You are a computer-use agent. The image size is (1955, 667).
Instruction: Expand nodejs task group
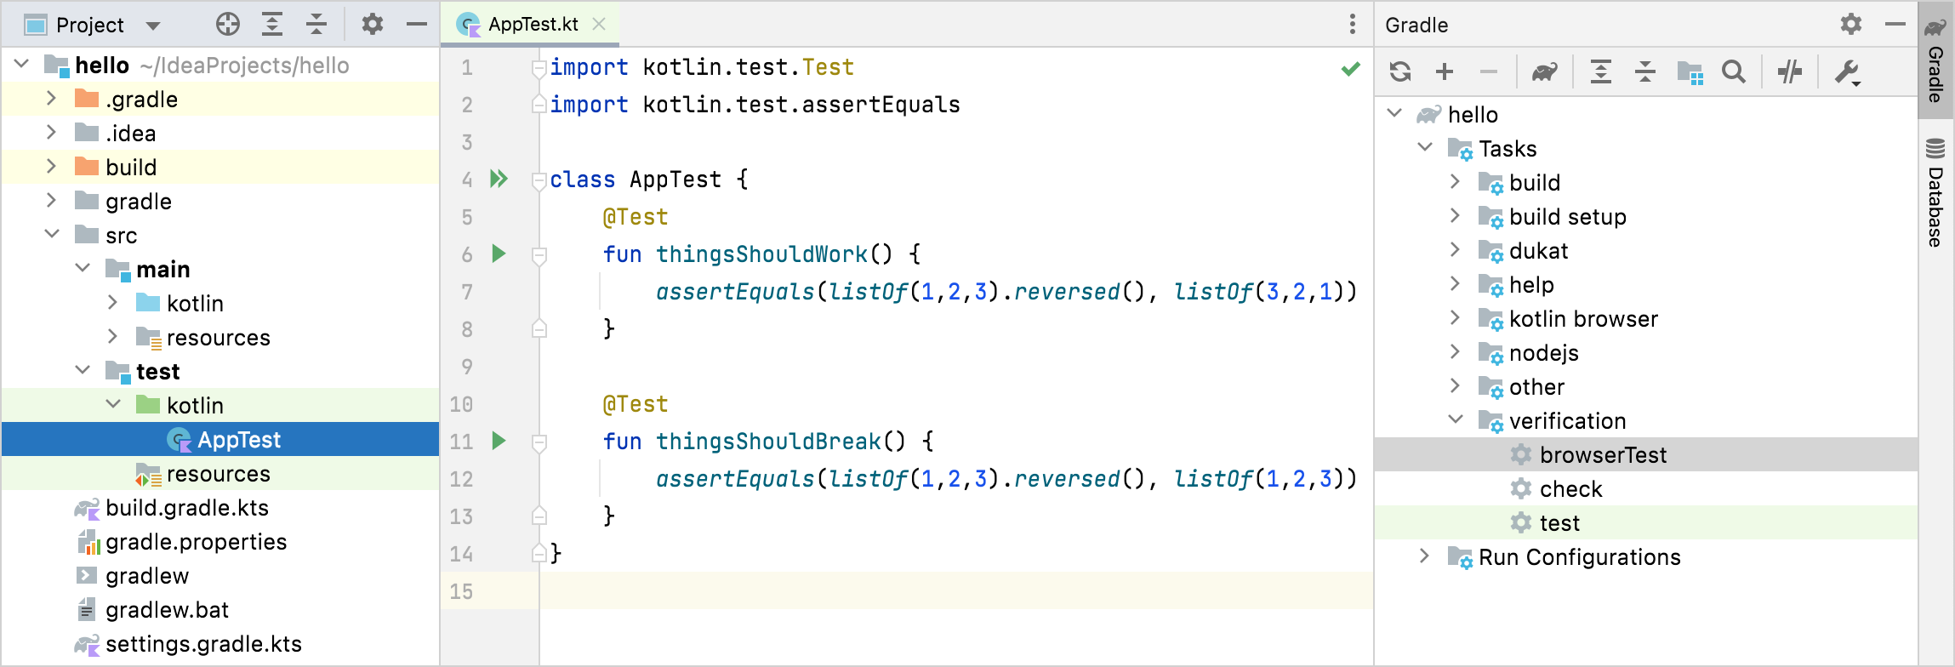coord(1456,351)
